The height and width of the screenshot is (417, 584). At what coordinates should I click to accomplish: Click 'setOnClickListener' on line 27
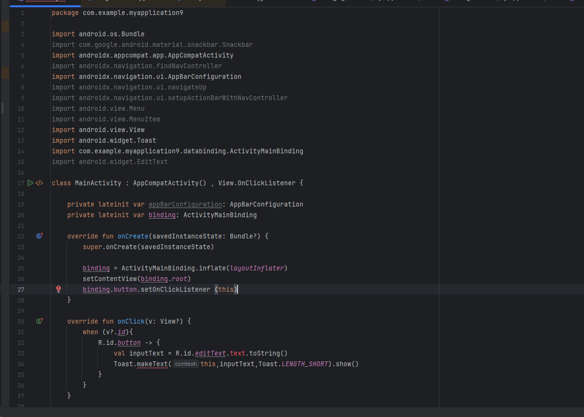point(176,289)
